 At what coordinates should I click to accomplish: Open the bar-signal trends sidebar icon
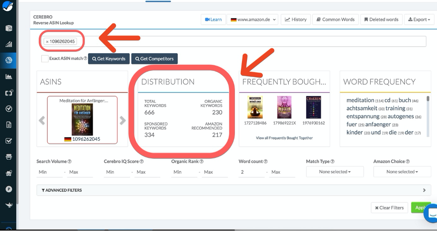point(9,44)
